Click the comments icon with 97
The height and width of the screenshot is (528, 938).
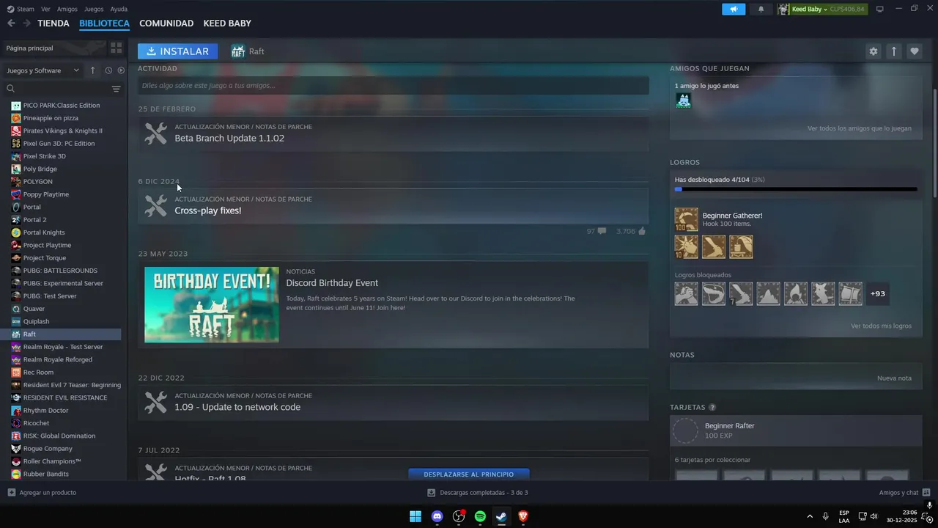pyautogui.click(x=602, y=231)
